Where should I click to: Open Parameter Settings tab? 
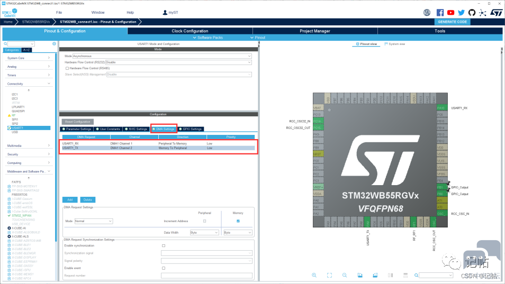pos(77,129)
